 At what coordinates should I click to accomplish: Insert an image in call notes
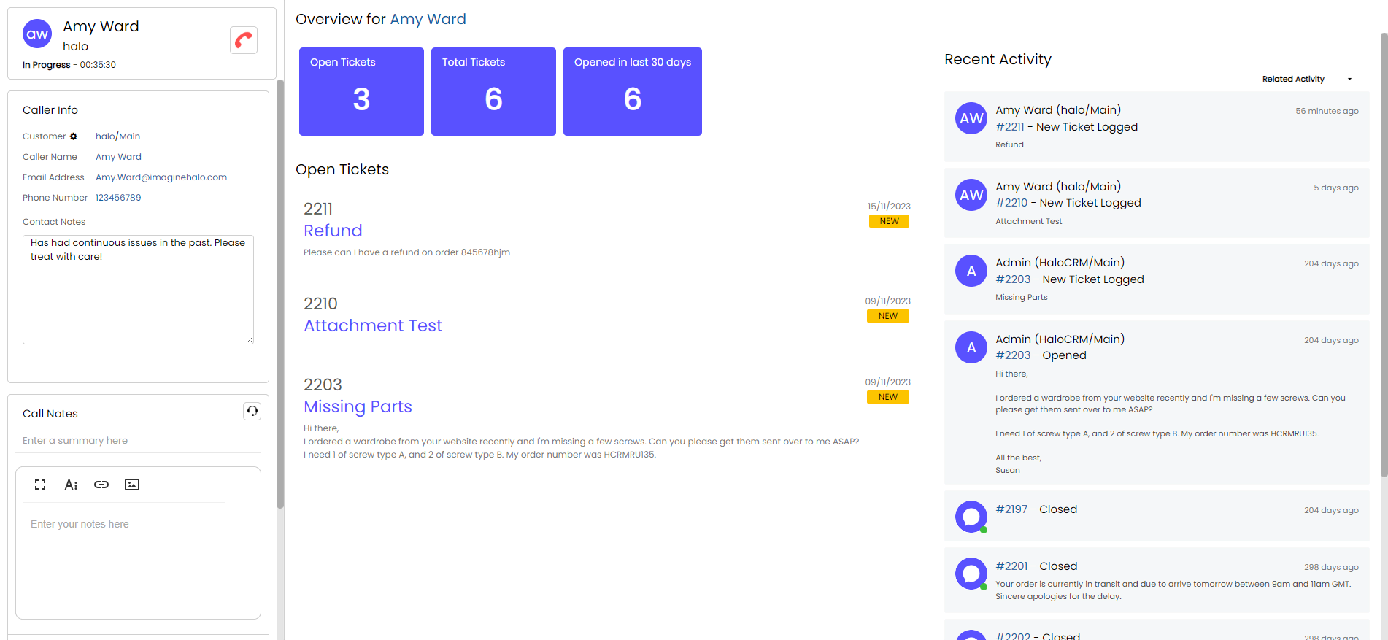[x=132, y=485]
